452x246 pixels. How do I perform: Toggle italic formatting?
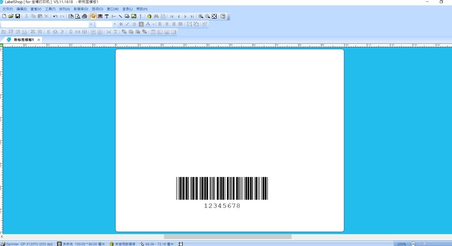[127, 24]
